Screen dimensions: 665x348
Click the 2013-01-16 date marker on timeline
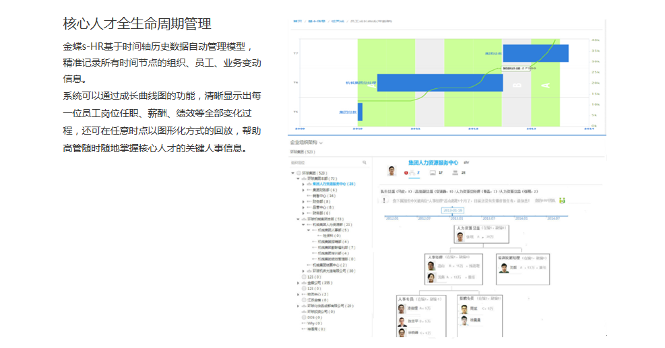click(453, 209)
